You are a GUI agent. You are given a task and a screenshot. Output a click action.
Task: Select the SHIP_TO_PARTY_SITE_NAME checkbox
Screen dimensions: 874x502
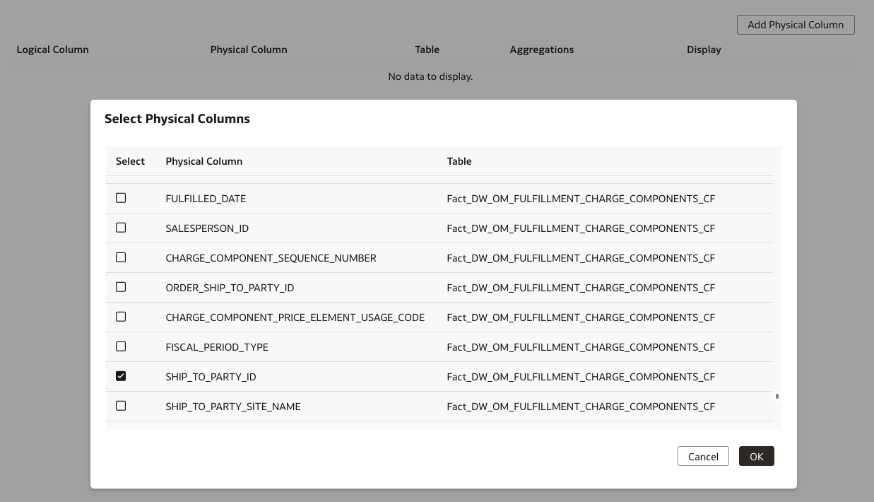click(120, 406)
